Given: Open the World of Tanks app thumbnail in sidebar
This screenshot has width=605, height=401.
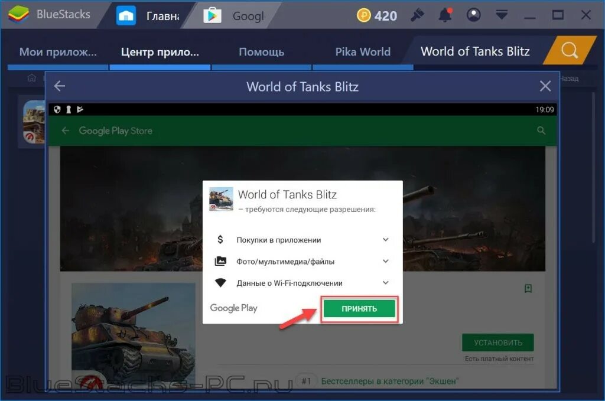Looking at the screenshot, I should point(34,122).
